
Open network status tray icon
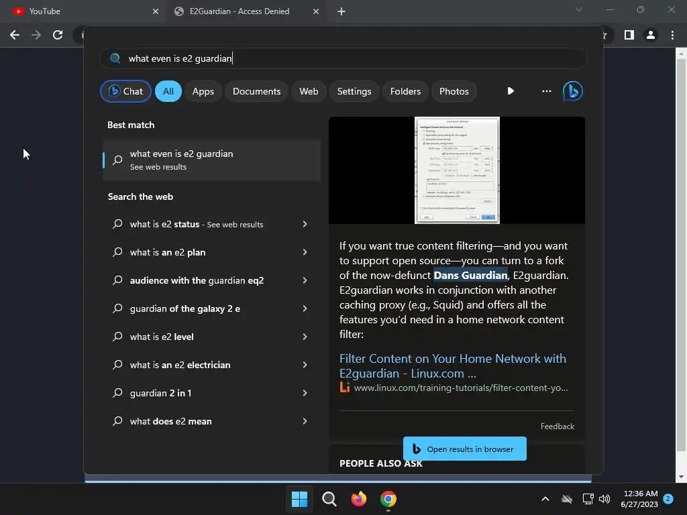(x=588, y=499)
